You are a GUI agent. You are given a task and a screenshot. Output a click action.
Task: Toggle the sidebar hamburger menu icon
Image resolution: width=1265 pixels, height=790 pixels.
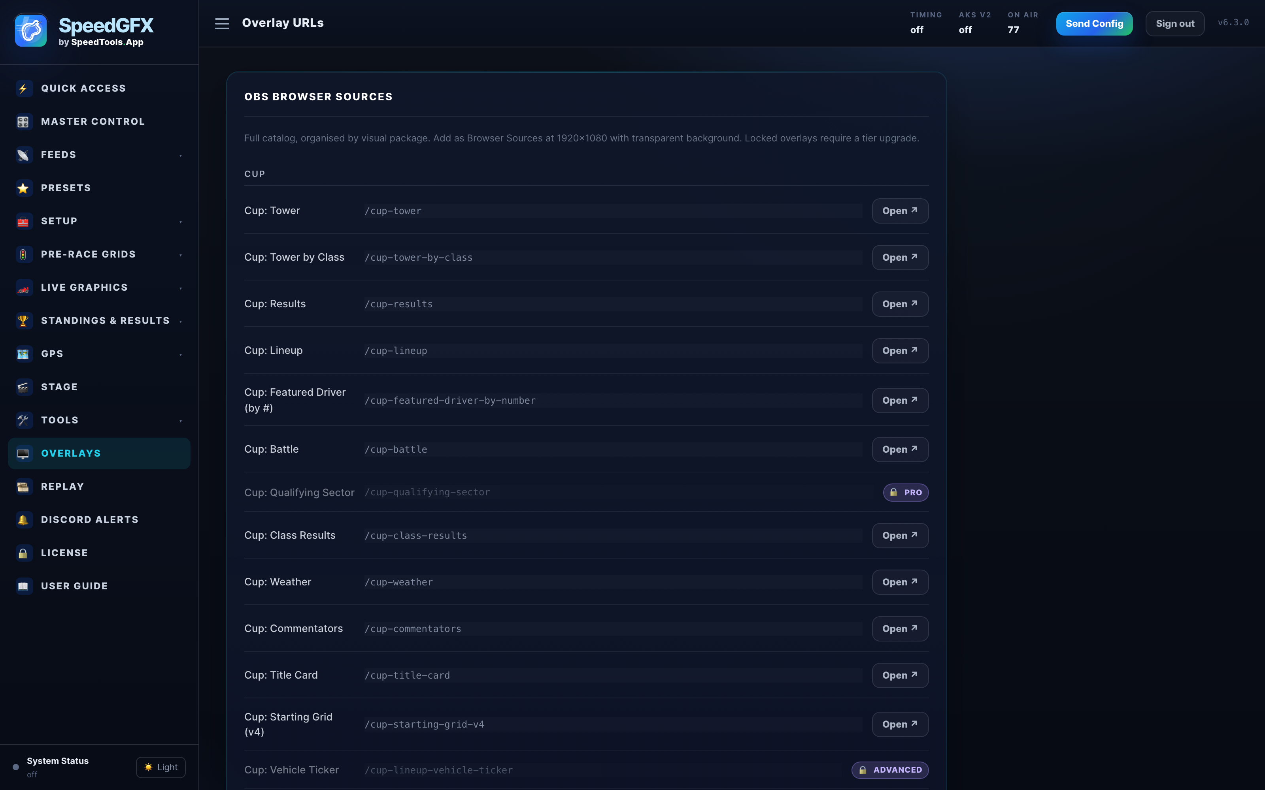click(x=222, y=24)
